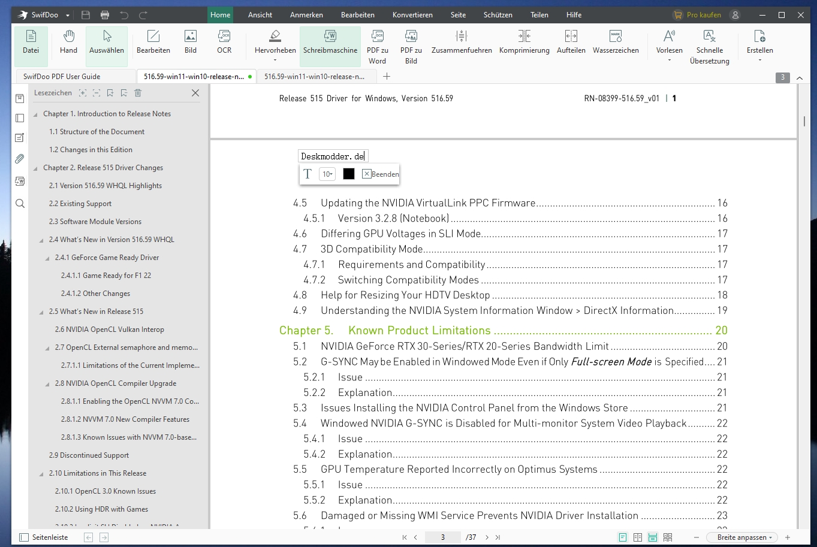Show the bookmarks panel from sidebar
The width and height of the screenshot is (817, 547).
pos(20,98)
